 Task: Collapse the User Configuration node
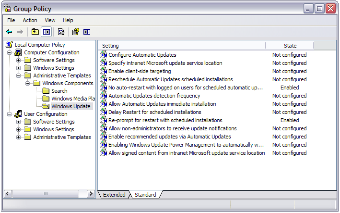9,114
